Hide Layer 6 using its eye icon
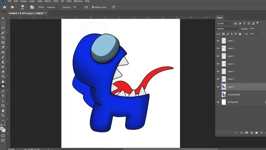The image size is (266, 150). (218, 48)
